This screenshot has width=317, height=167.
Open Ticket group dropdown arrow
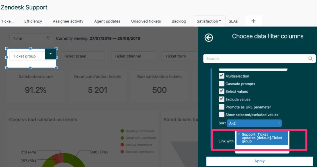[x=51, y=54]
